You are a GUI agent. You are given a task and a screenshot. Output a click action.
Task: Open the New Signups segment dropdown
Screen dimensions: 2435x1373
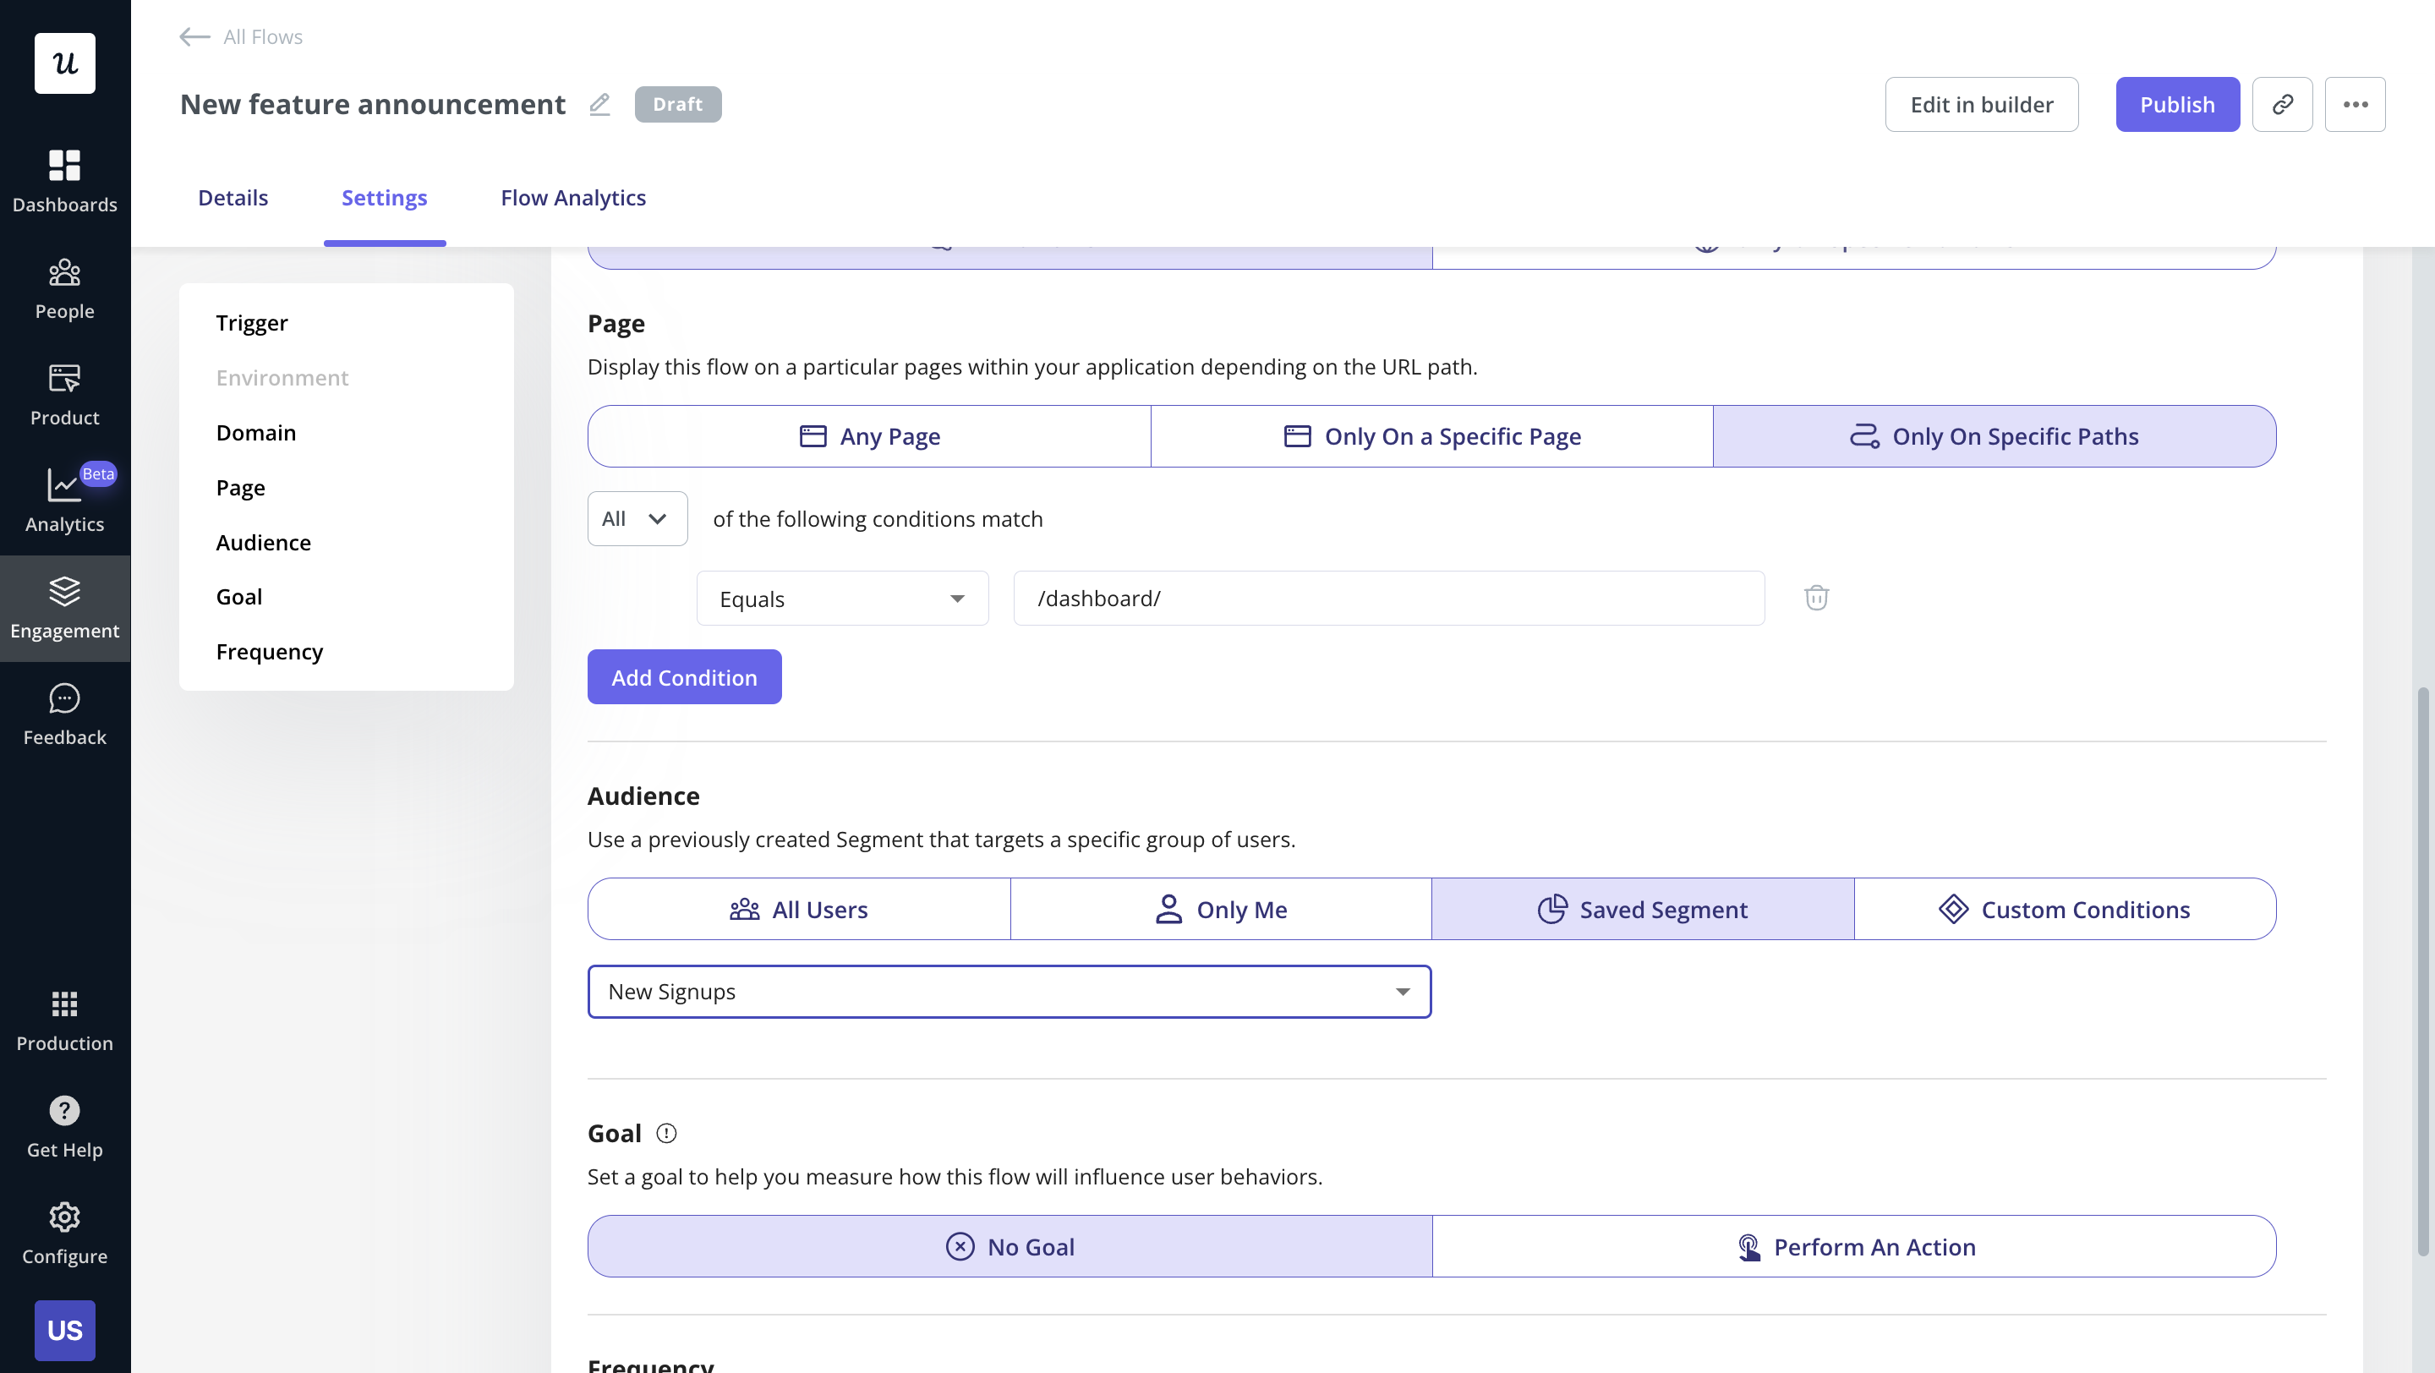pos(1008,990)
